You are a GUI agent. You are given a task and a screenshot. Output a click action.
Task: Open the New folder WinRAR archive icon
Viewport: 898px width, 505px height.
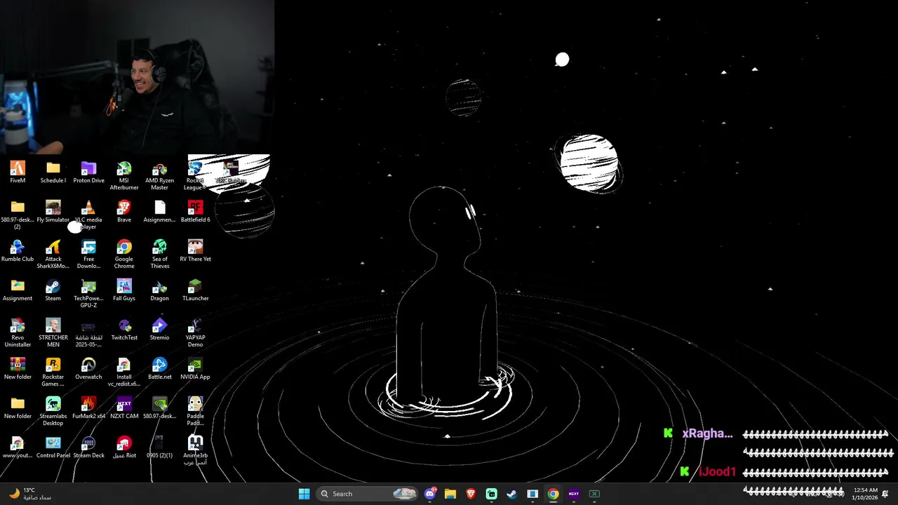18,369
